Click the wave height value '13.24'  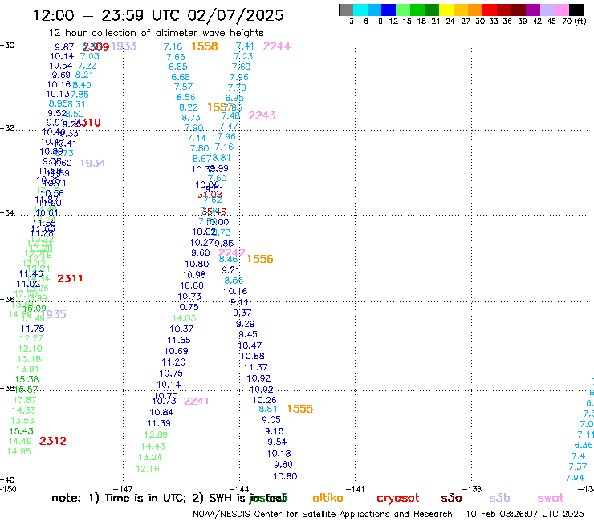pos(150,458)
